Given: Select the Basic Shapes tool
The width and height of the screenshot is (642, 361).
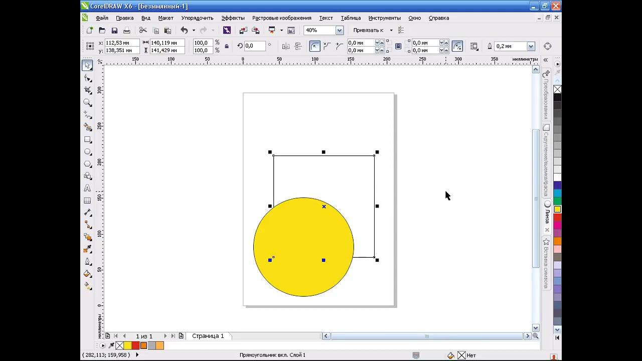Looking at the screenshot, I should click(88, 176).
